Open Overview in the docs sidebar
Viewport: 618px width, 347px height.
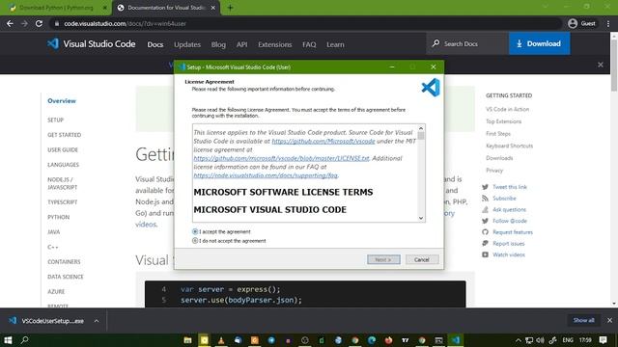point(62,101)
